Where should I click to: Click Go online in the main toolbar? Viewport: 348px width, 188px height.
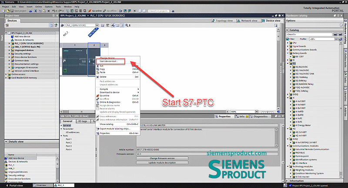coord(95,10)
